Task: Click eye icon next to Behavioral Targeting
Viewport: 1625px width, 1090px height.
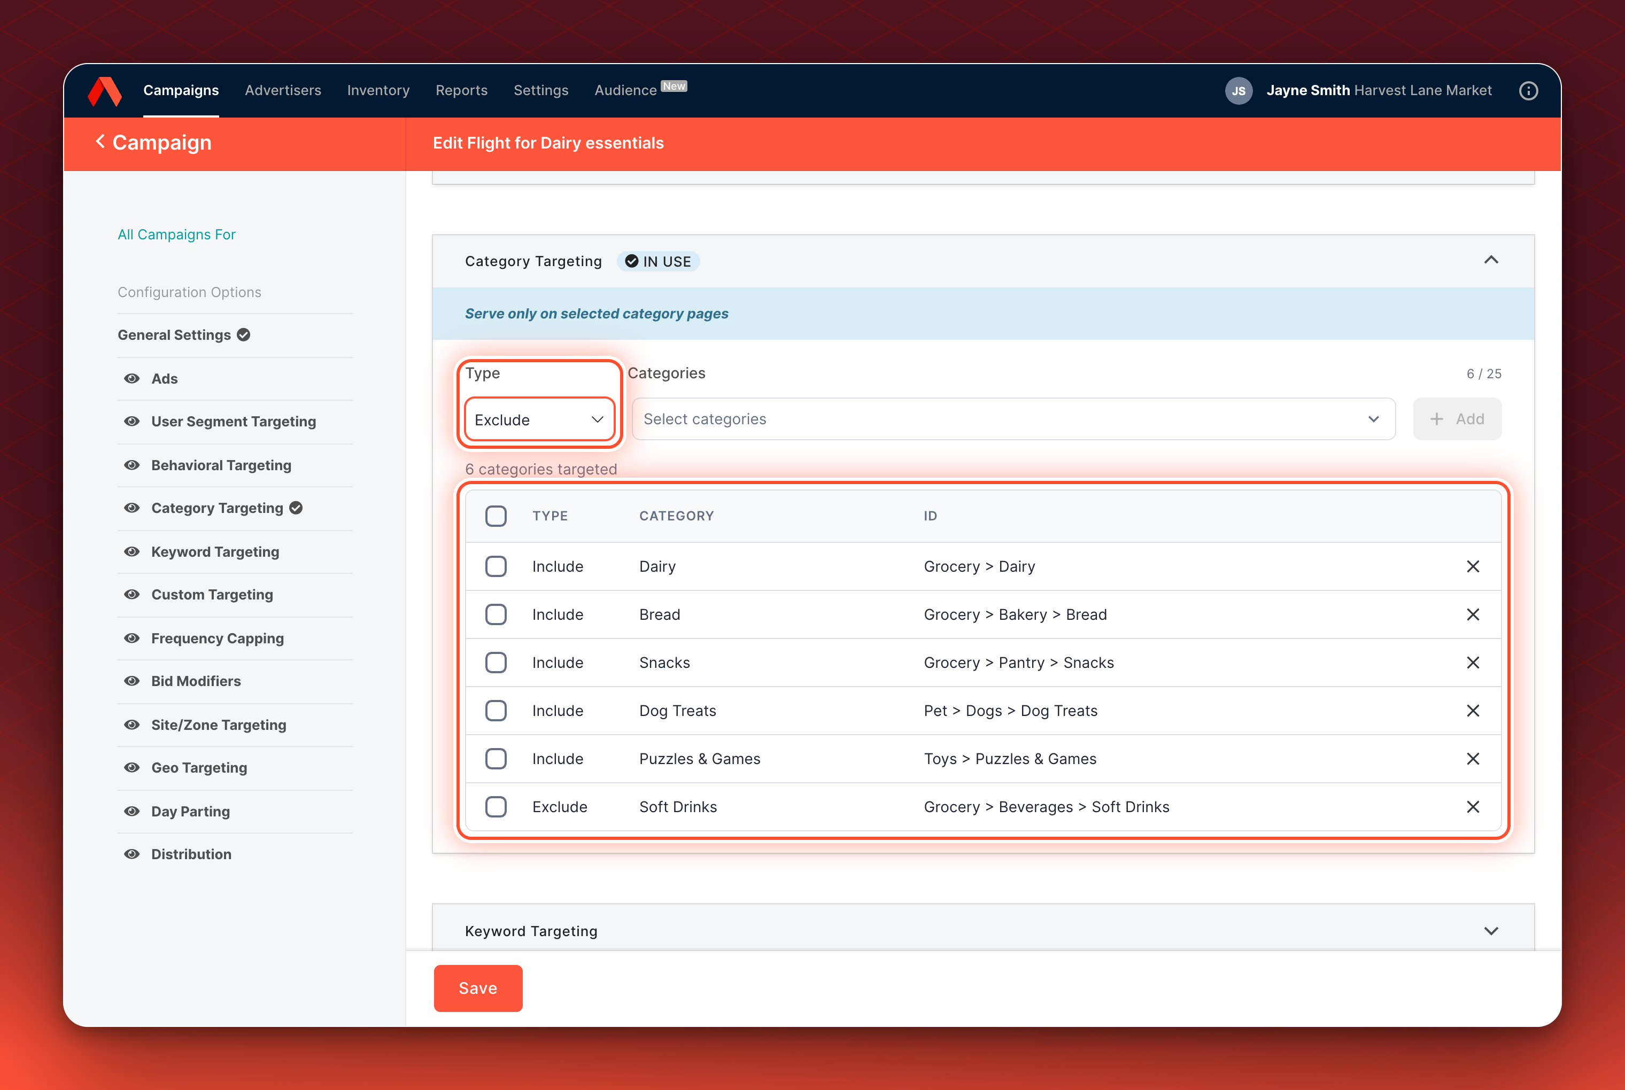Action: pyautogui.click(x=131, y=465)
